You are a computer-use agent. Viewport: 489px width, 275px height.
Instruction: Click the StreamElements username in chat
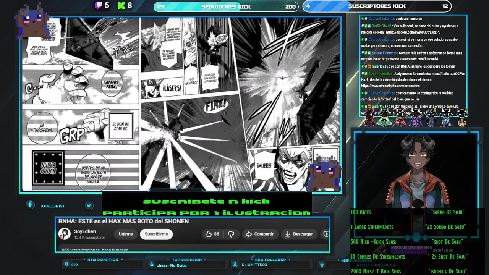click(384, 53)
